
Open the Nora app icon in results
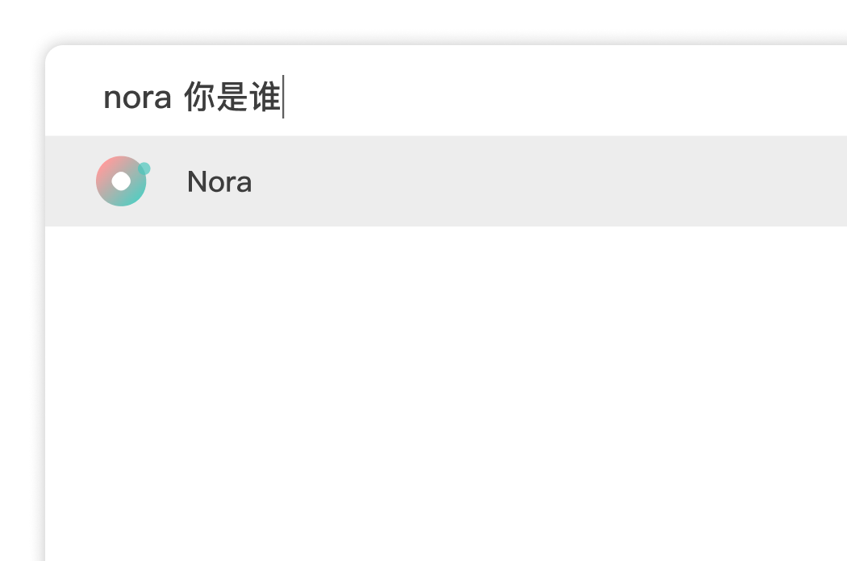(123, 181)
